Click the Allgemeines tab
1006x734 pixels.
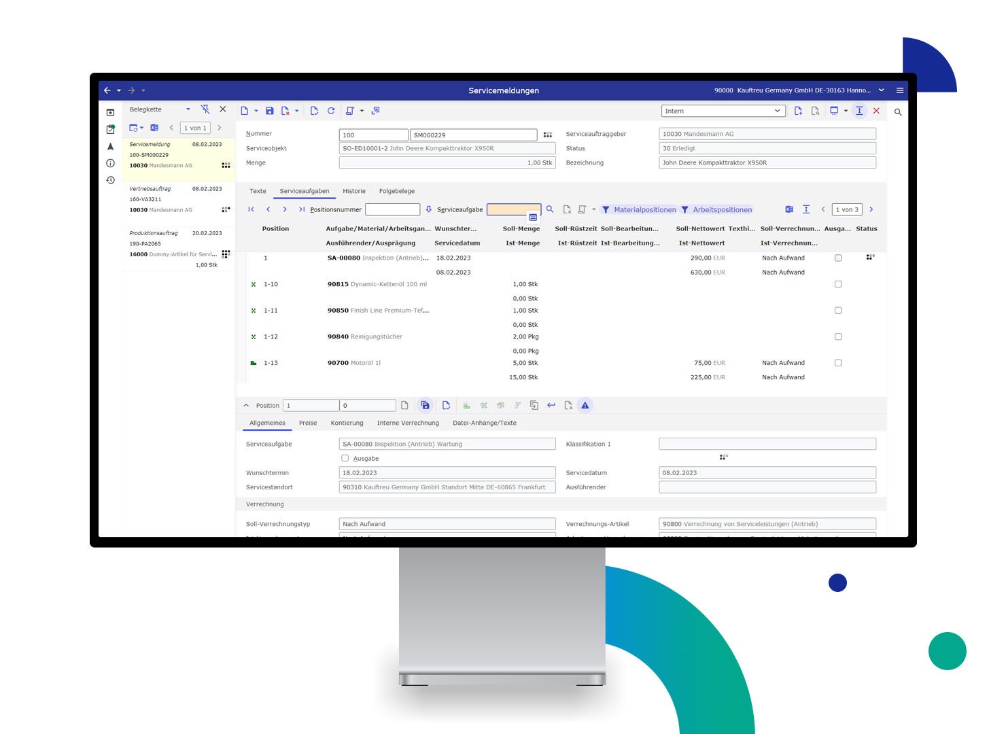point(267,423)
